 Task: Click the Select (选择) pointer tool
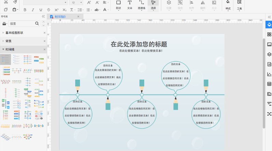click(x=153, y=4)
